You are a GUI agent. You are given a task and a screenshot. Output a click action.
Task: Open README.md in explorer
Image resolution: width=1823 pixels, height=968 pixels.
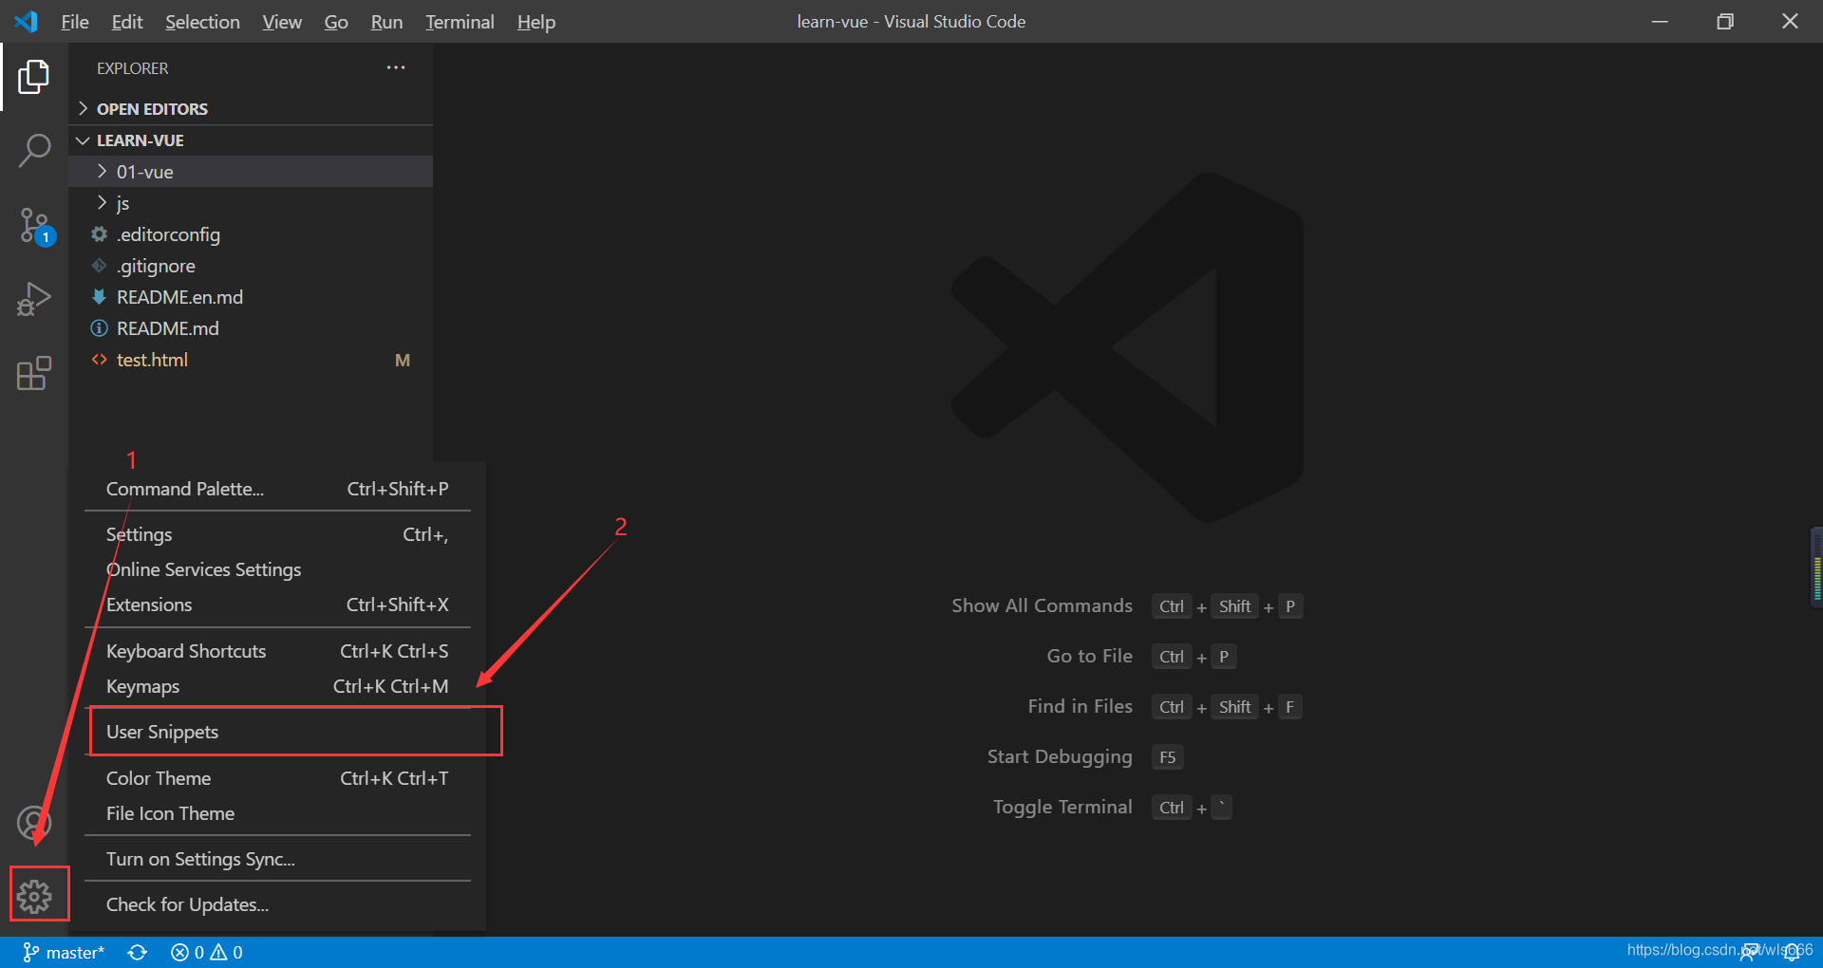[x=251, y=328]
